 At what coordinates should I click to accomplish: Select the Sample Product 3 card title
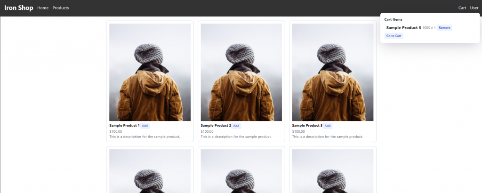(307, 126)
